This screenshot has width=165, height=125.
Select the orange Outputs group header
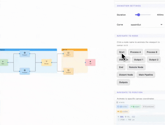pyautogui.click(x=74, y=49)
